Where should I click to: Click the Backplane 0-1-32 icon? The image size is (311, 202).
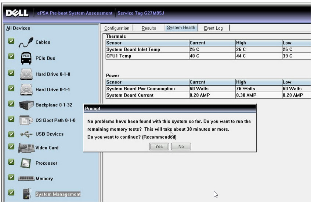(x=26, y=105)
